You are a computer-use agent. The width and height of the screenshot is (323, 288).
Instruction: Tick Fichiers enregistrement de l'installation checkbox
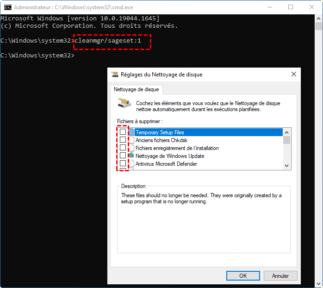tap(123, 148)
